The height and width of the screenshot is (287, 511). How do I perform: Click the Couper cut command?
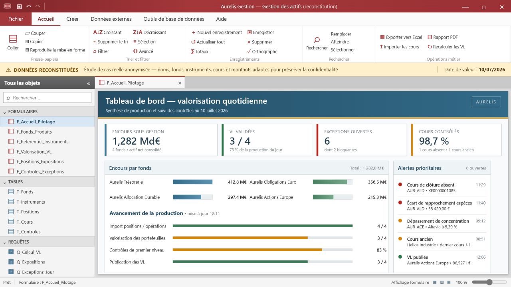[x=35, y=33]
